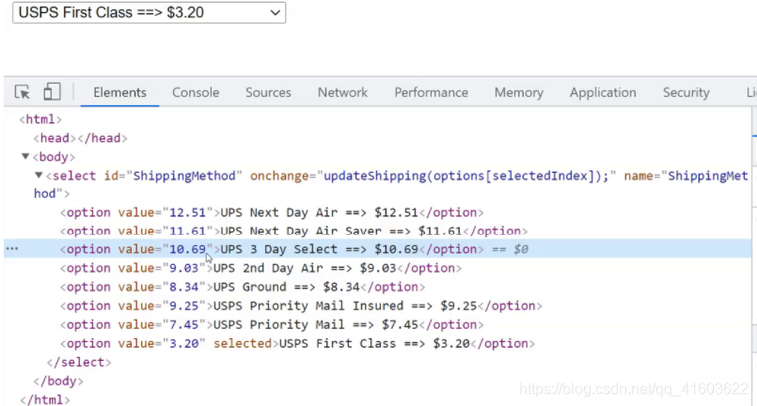757x406 pixels.
Task: Open the three-dot menu beside highlighted option row
Action: (x=12, y=249)
